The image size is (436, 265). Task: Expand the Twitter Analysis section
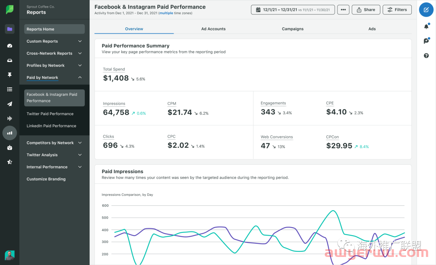coord(55,155)
